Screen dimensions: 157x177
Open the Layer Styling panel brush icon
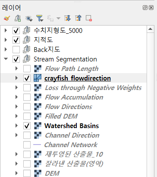pos(7,18)
